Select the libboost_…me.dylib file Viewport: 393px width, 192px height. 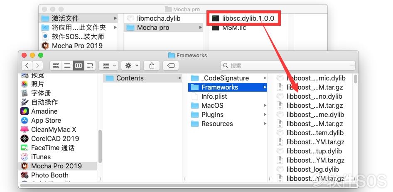tap(313, 114)
